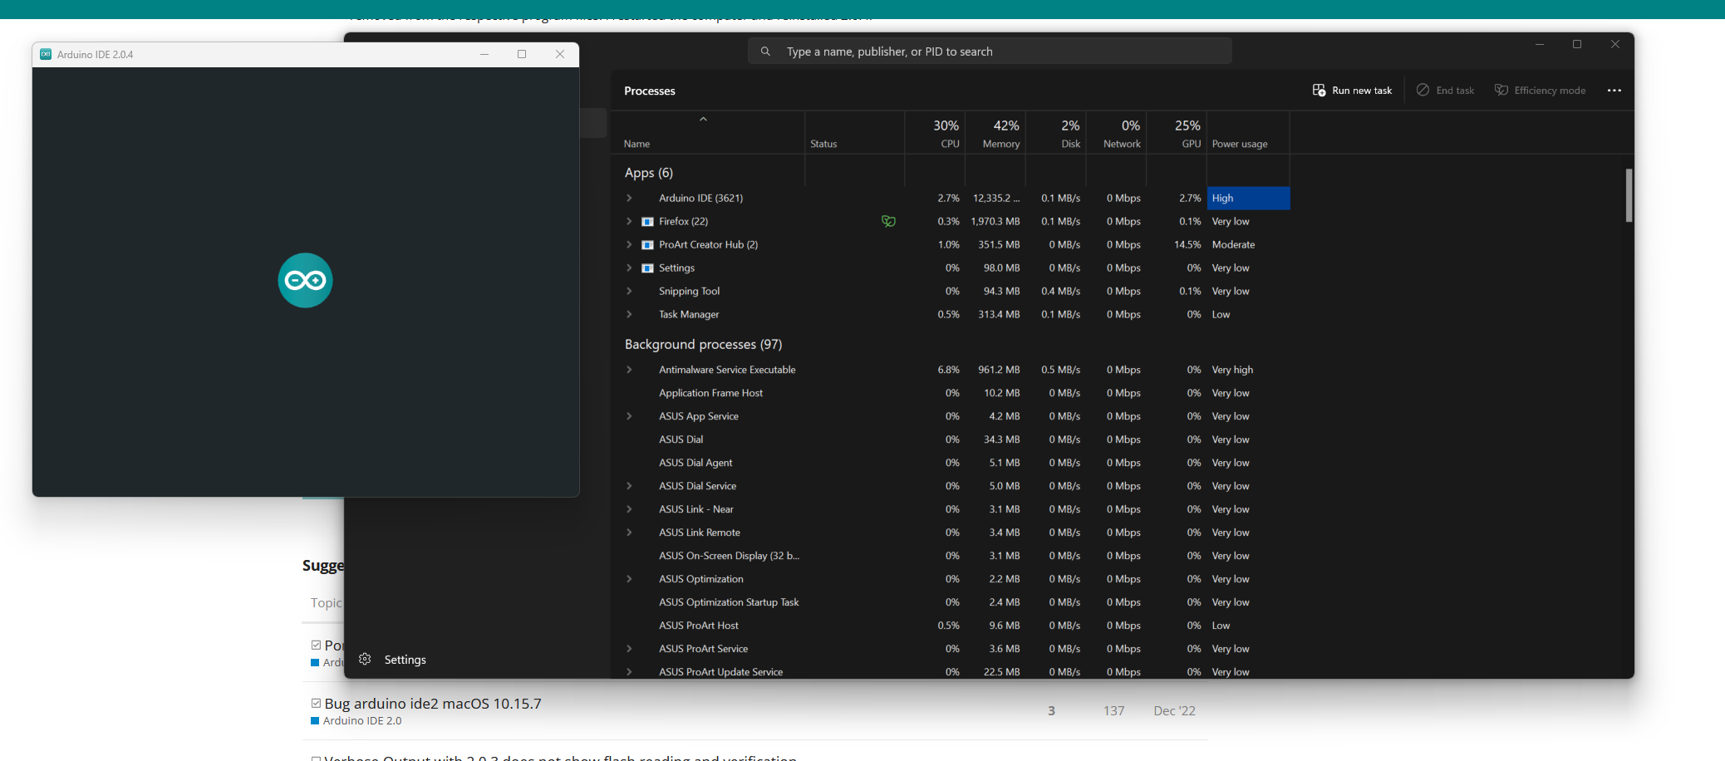1725x761 pixels.
Task: Expand the Firefox (22) process group
Action: 629,222
